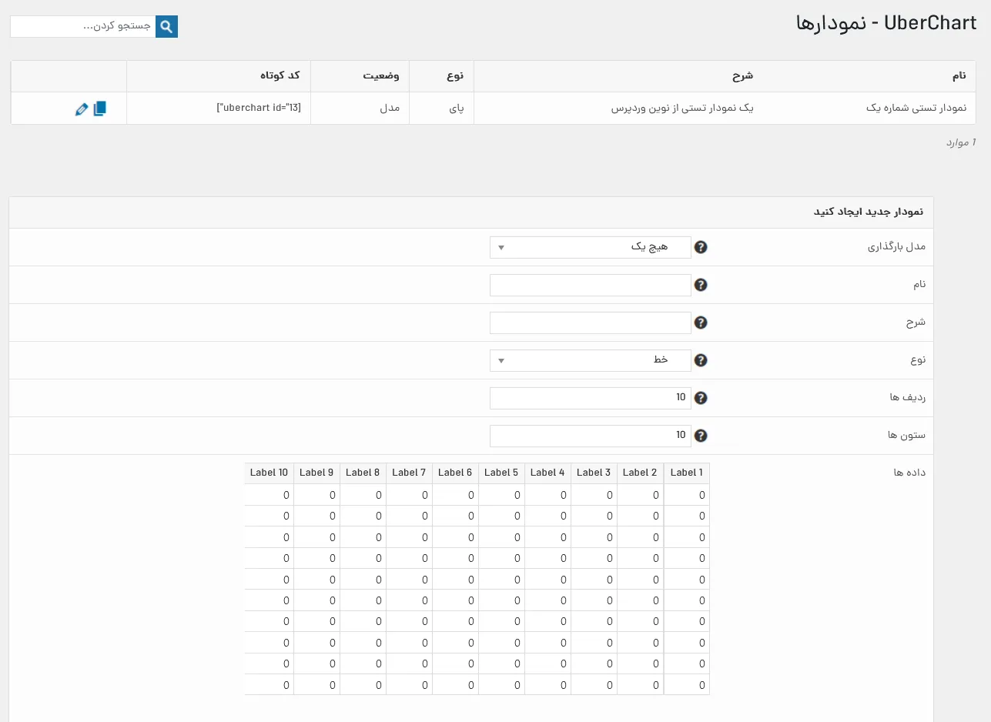Click the وضعیت column header
Screen dimensions: 991x722
[x=381, y=76]
